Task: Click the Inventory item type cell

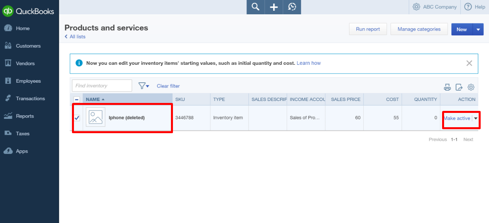Action: (228, 118)
